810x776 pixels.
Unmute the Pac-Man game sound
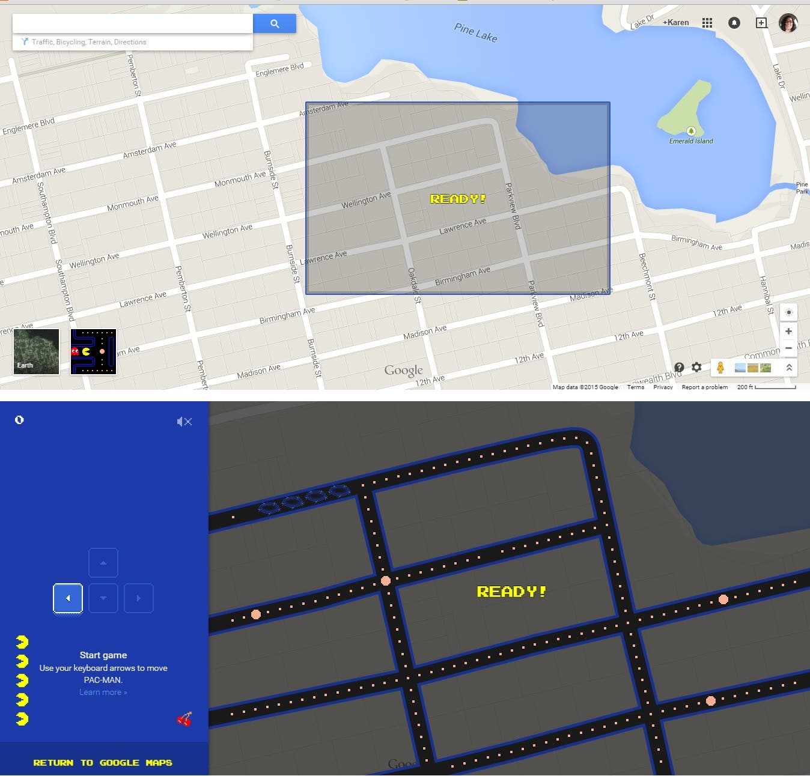click(184, 422)
